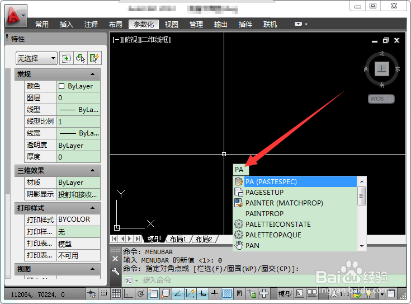411x304 pixels.
Task: Toggle Grid Display in status bar
Action: coord(116,293)
